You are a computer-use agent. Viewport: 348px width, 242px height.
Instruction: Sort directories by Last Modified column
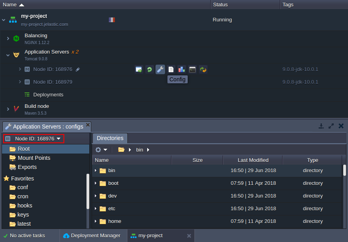click(253, 160)
